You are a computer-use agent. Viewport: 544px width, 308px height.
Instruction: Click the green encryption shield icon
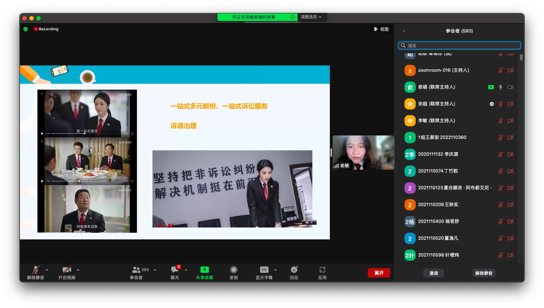tap(26, 29)
